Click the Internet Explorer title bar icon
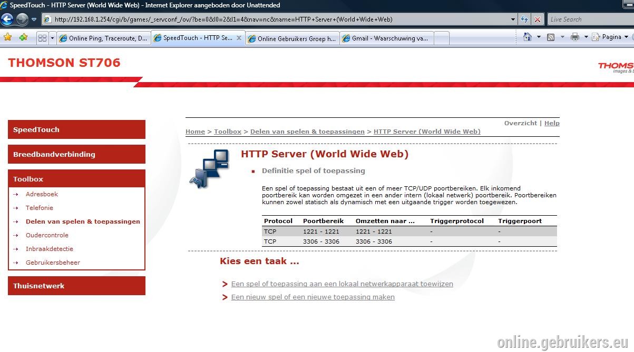 (4, 5)
